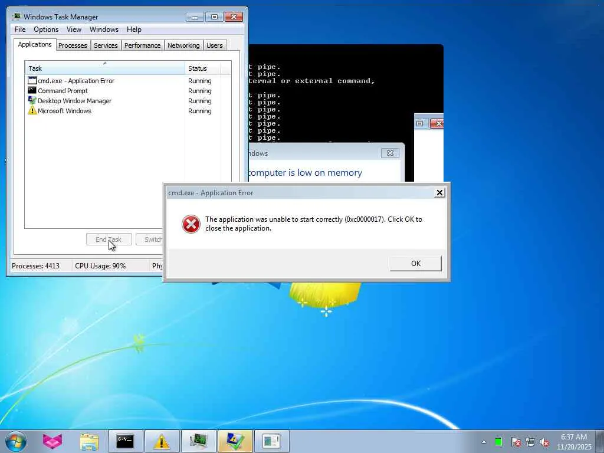Open the highlighted taskbar item with warning checkmark
The width and height of the screenshot is (604, 453).
coord(235,441)
